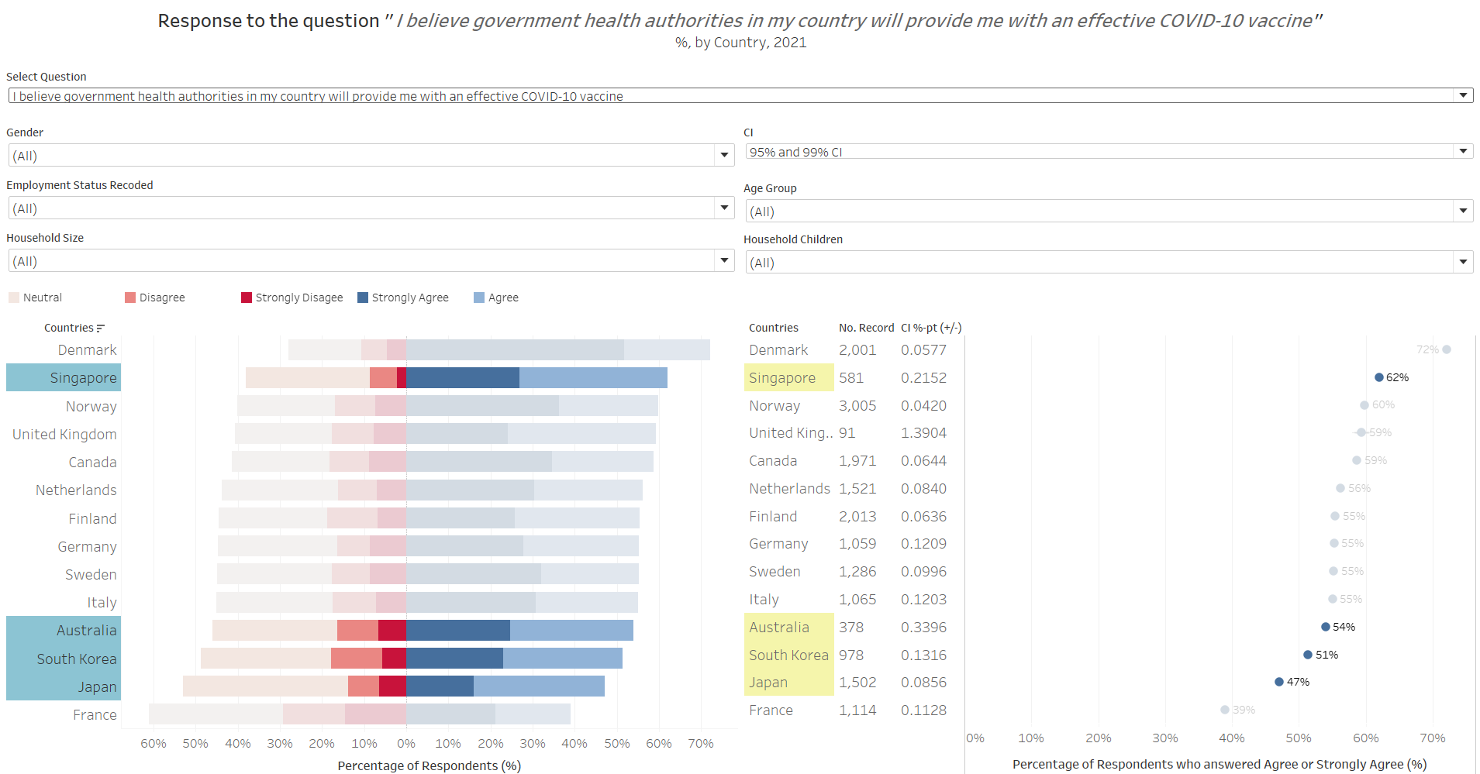1480x774 pixels.
Task: Open the Select Question dropdown
Action: [x=1463, y=95]
